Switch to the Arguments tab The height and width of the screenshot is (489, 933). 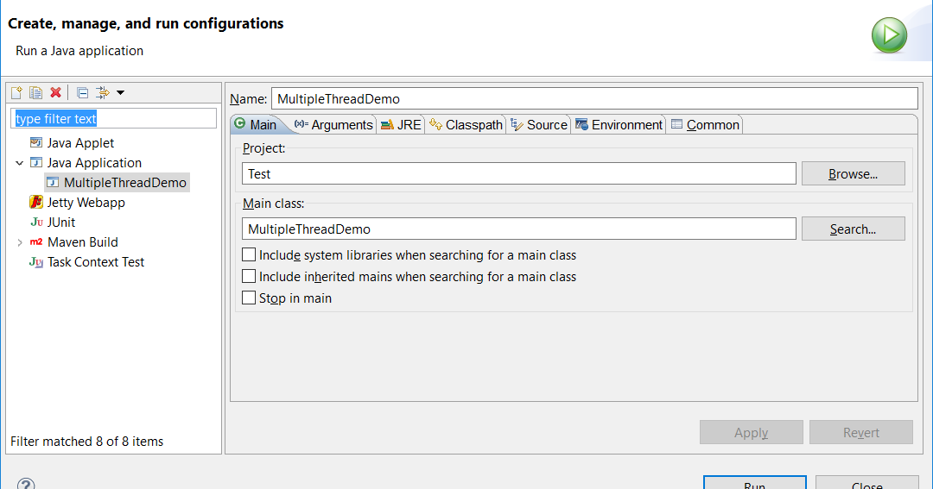click(x=333, y=125)
